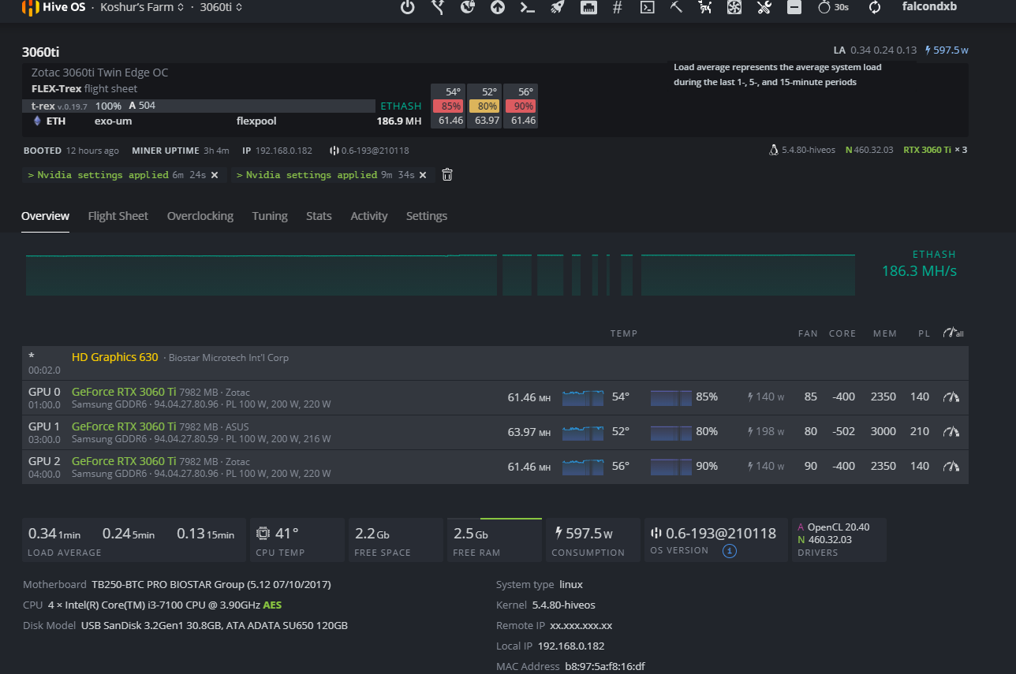Click the 2.2 Gb free space card
1016x674 pixels.
[x=395, y=540]
